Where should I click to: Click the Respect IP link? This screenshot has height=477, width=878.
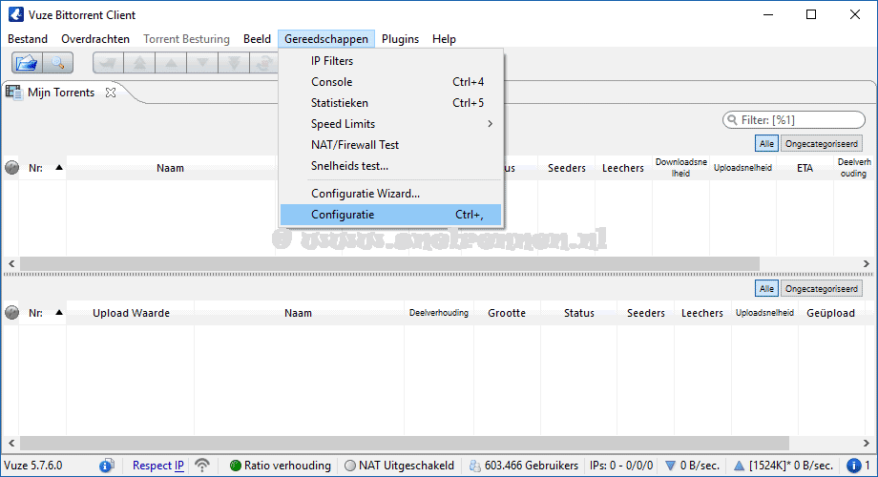157,466
